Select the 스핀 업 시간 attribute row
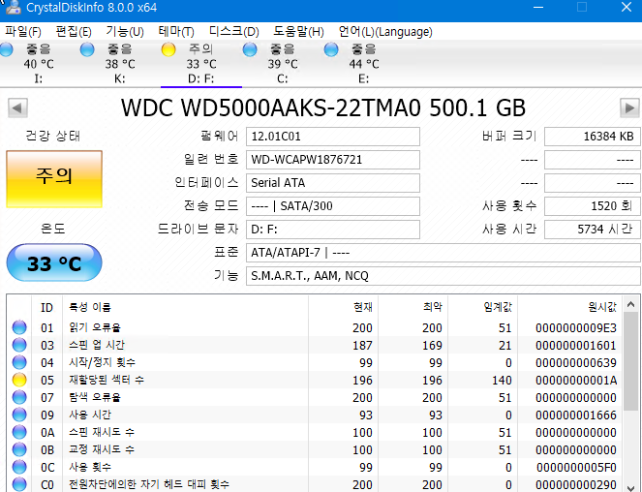 pyautogui.click(x=315, y=345)
